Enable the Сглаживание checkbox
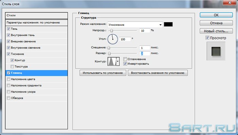 tap(125, 59)
